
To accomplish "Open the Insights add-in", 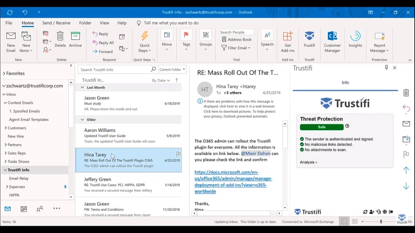I will (x=355, y=39).
